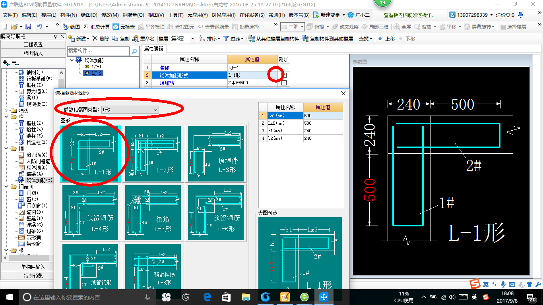Click 工程设置 navigation button
Image resolution: width=543 pixels, height=305 pixels.
pyautogui.click(x=33, y=44)
